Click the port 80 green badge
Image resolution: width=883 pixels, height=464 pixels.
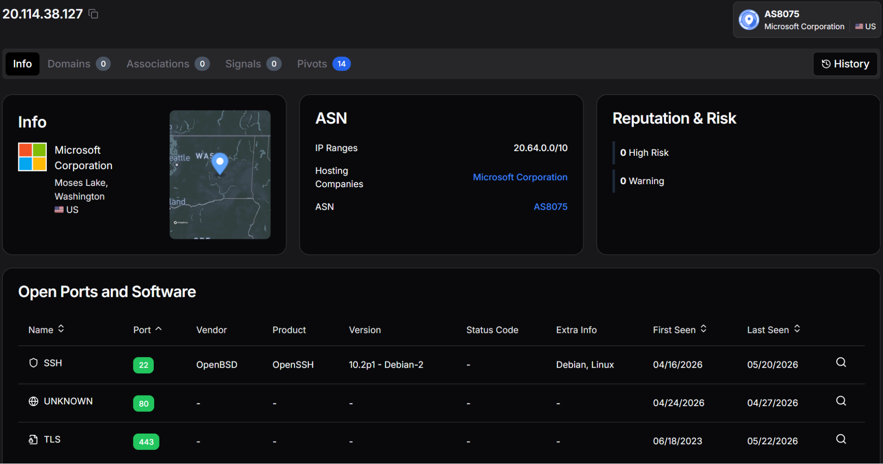tap(144, 404)
